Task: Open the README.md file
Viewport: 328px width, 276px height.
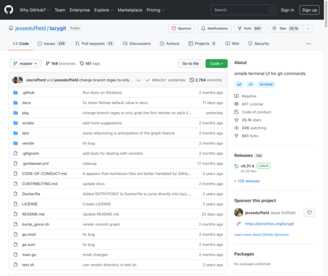Action: 33,214
